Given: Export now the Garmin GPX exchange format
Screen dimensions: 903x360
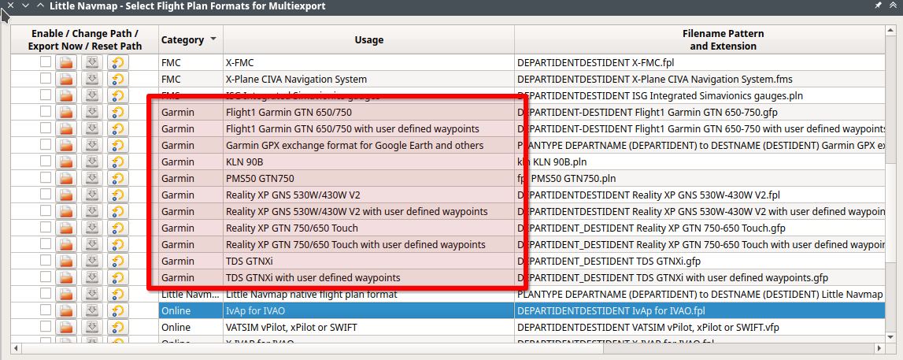Looking at the screenshot, I should tap(91, 145).
